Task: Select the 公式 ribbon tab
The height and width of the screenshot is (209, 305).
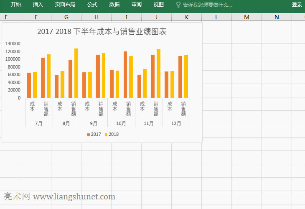Action: coord(92,5)
